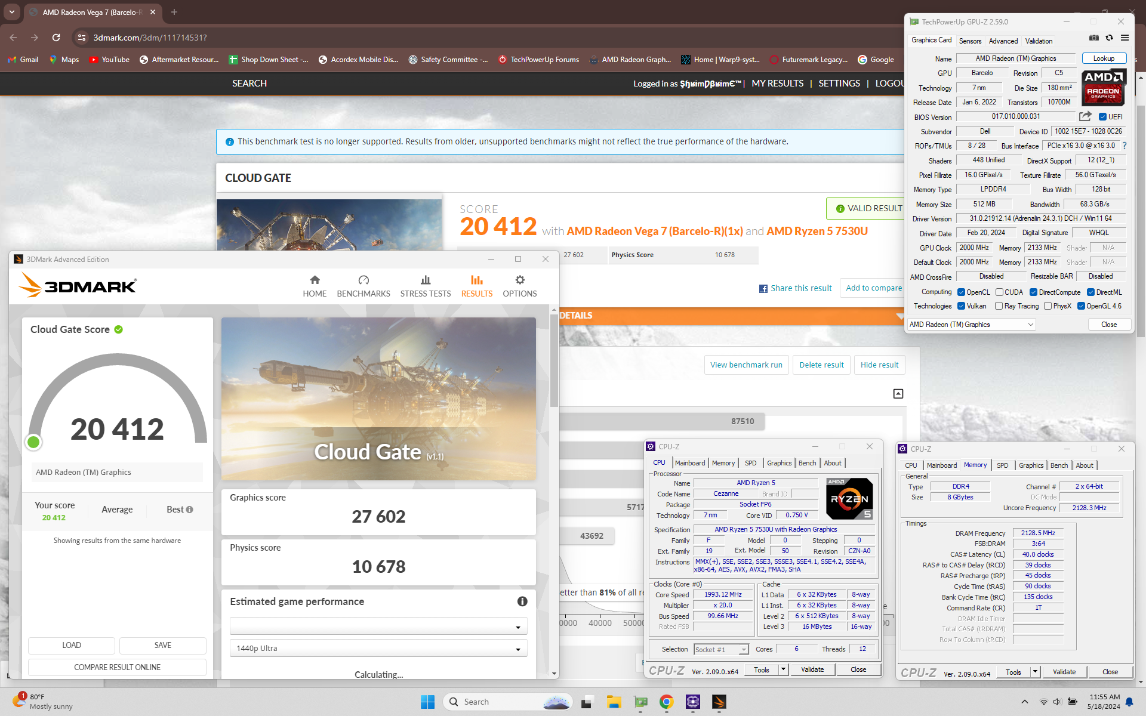Click the GPU-Z refresh icon
The image size is (1146, 716).
click(1109, 38)
